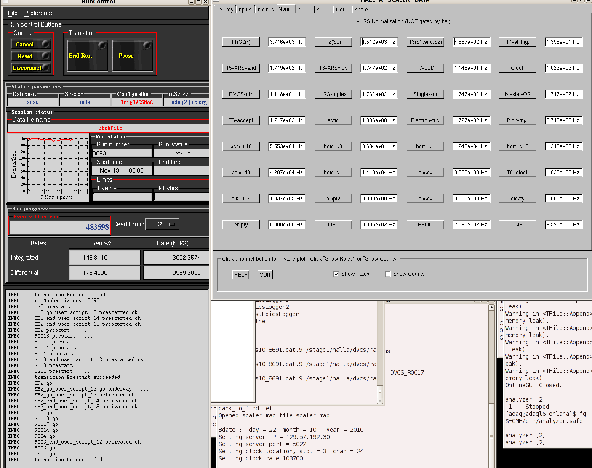Click the HRSsingles channel button

333,94
